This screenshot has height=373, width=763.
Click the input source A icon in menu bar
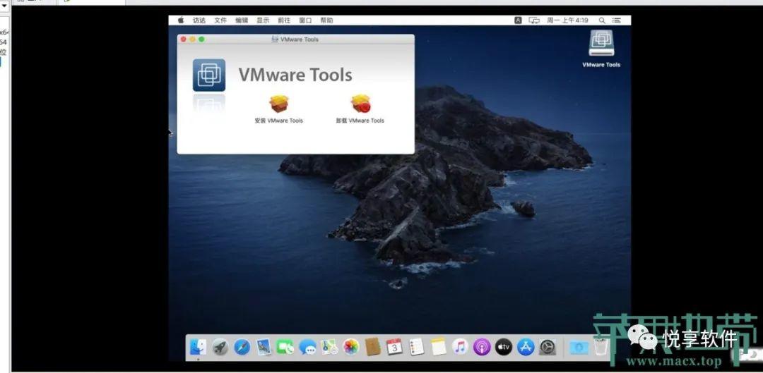click(519, 20)
